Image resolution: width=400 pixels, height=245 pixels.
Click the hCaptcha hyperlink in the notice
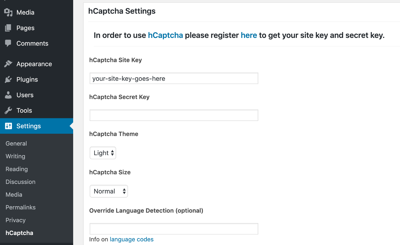165,35
